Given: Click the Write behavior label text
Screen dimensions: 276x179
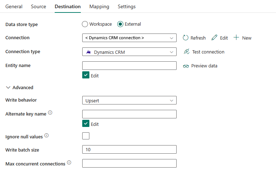Looking at the screenshot, I should tap(21, 100).
